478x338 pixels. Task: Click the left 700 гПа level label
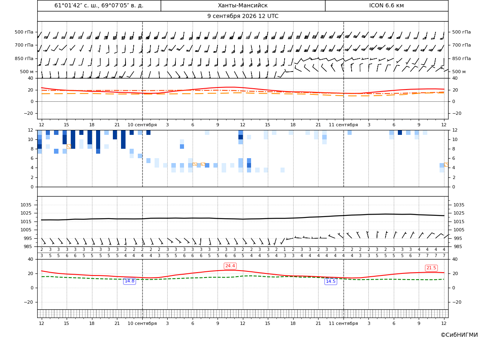24,45
